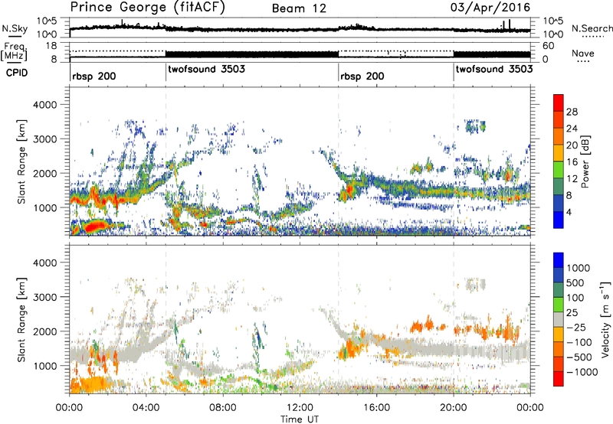Viewport: 613px width, 424px height.
Task: Click the 'N.Search' legend label
Action: point(592,28)
